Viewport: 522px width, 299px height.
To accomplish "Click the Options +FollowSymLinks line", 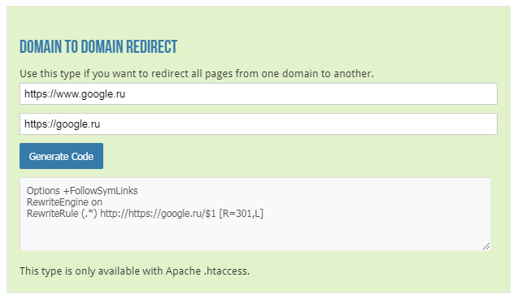I will point(82,191).
